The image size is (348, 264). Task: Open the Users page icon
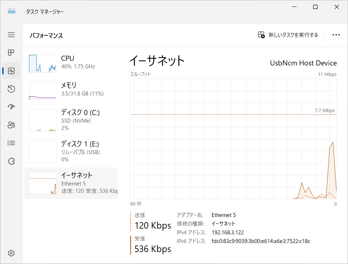11,125
